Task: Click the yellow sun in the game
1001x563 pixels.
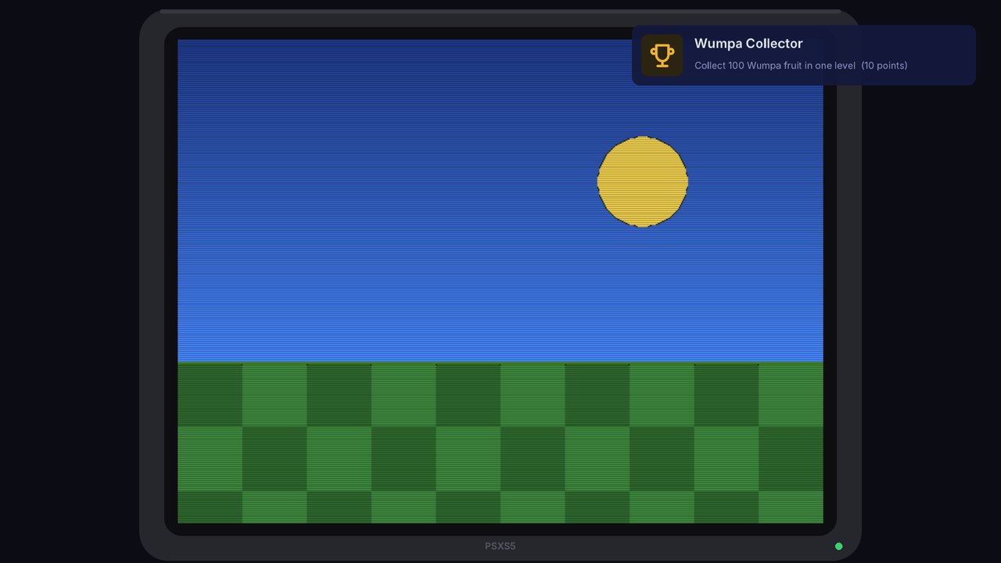Action: (643, 181)
